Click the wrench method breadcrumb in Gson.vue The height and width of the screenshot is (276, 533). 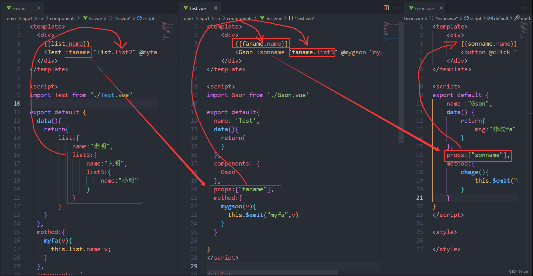click(523, 18)
